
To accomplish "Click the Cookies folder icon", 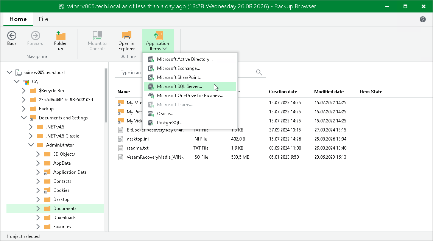I will coord(47,190).
